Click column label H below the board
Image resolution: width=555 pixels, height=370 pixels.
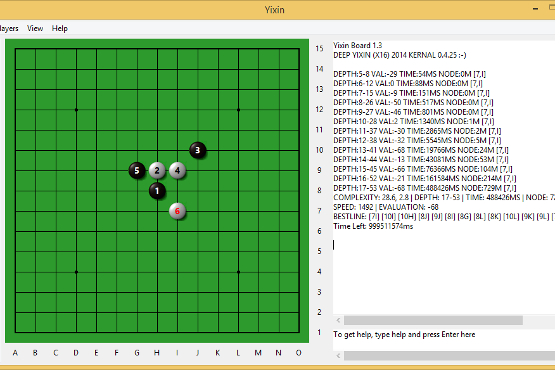coord(156,353)
